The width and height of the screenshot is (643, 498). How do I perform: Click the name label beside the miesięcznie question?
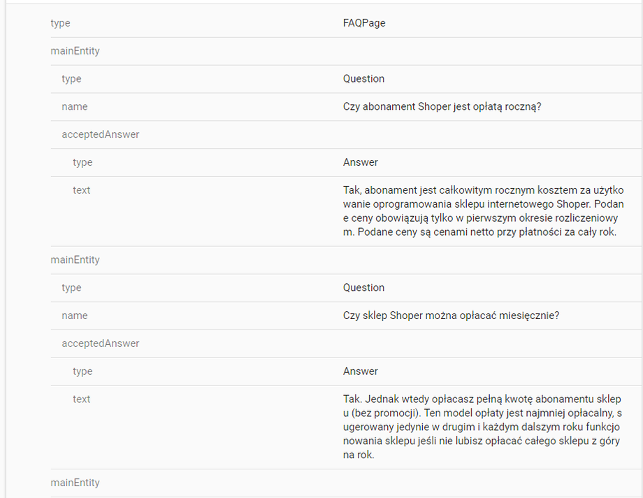[x=75, y=315]
